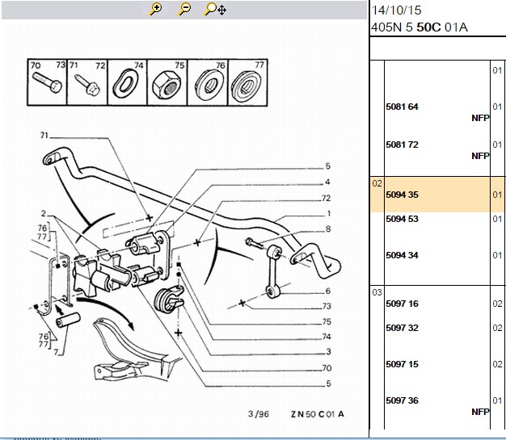Click quantity 02 in 5097 16 row

coord(497,304)
